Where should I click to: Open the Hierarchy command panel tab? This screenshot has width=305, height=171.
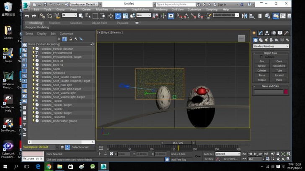point(267,33)
